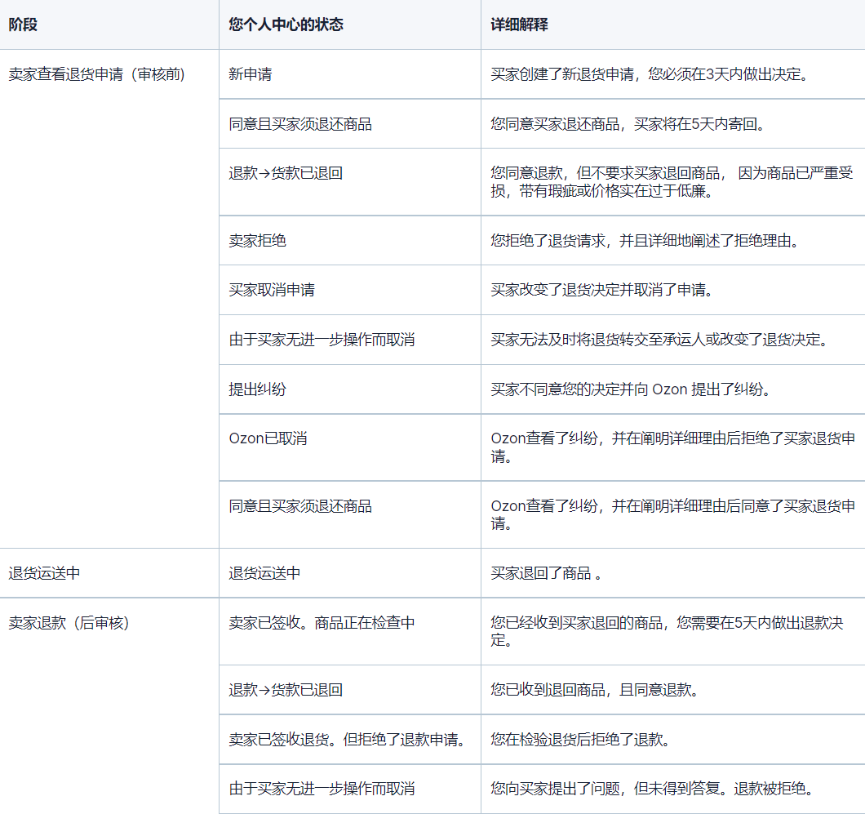Select the explanation starting '您同意退款，但不要求买家退回商品'
The height and width of the screenshot is (814, 865).
pyautogui.click(x=672, y=182)
